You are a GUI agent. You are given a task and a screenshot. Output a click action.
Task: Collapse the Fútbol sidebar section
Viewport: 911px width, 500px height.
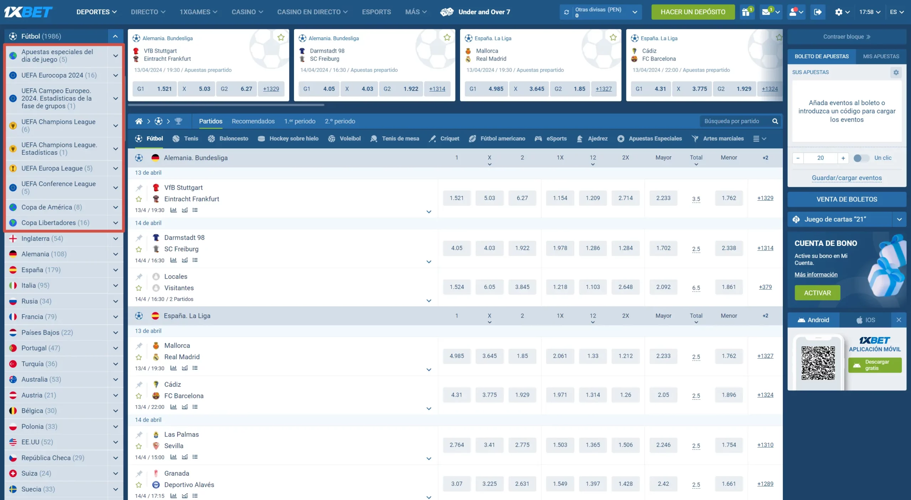(x=115, y=36)
